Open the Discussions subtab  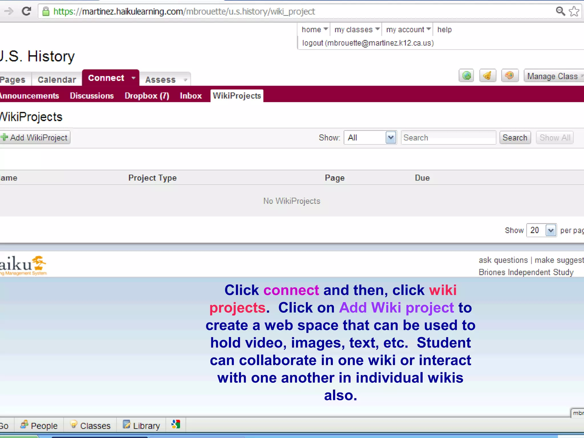point(92,96)
